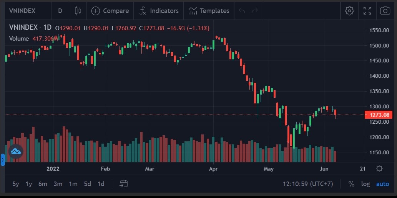Toggle percent scale mode
The image size is (397, 198).
coord(351,184)
